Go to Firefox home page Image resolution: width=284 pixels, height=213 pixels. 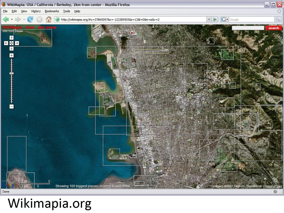48,19
